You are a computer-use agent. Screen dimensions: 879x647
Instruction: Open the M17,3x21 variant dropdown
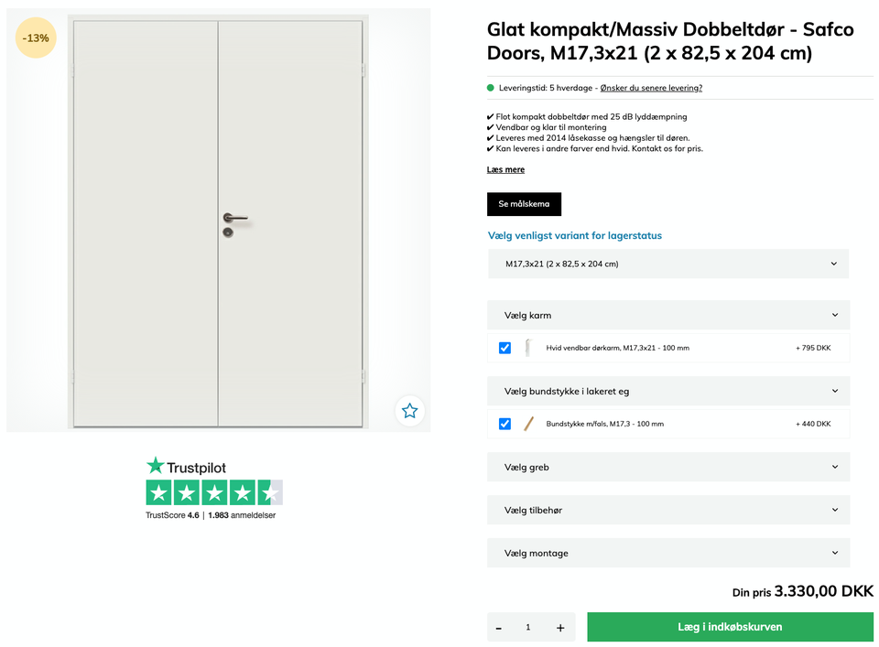(667, 264)
